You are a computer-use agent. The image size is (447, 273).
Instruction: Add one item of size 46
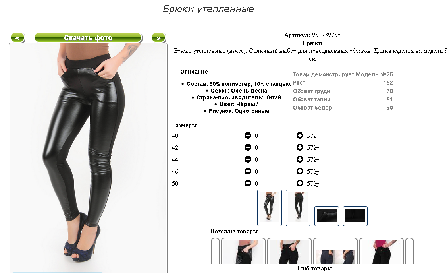(300, 171)
